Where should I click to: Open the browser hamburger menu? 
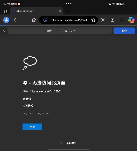pos(122,20)
